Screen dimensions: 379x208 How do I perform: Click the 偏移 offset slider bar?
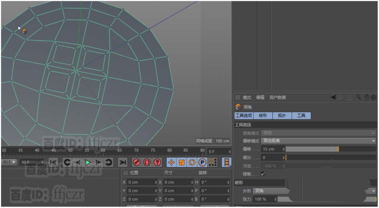tap(312, 149)
